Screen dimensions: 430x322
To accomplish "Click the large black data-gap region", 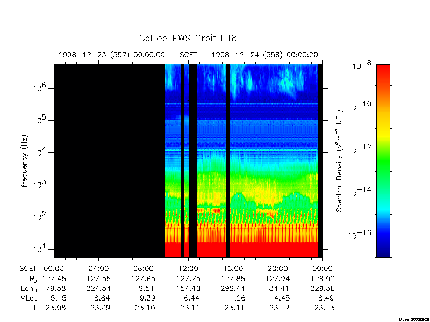I will [110, 160].
